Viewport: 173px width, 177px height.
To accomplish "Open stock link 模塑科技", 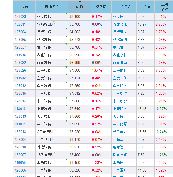I will pos(120,32).
